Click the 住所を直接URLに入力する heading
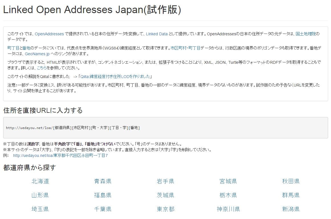Screen dimensions: 331x219 pyautogui.click(x=43, y=110)
